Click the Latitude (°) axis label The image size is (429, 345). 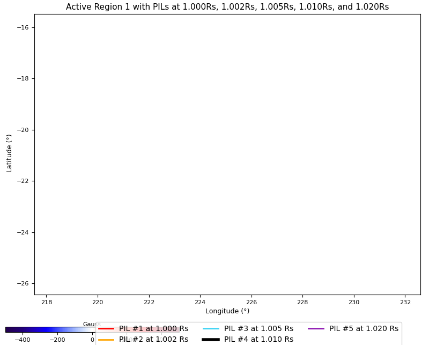click(x=9, y=153)
